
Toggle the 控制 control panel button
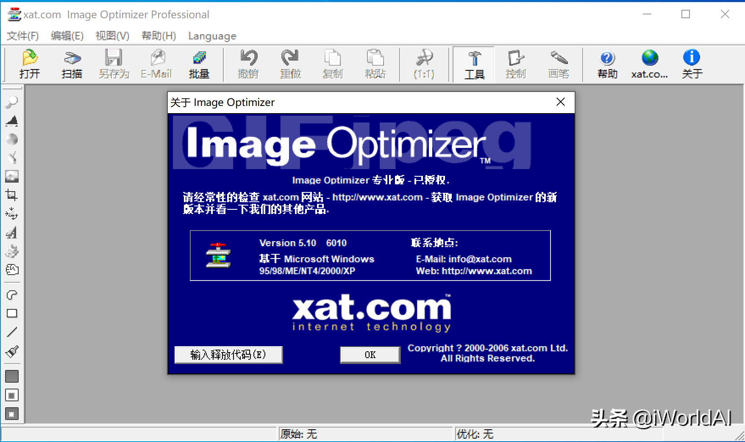click(x=516, y=64)
